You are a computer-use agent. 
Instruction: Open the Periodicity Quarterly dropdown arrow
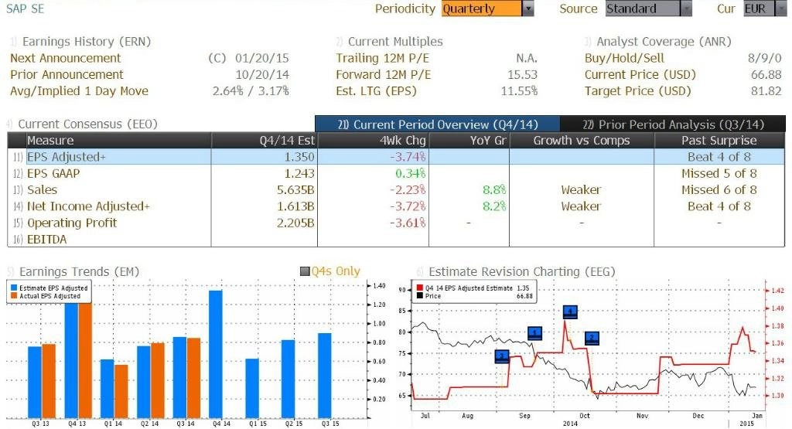pos(527,9)
